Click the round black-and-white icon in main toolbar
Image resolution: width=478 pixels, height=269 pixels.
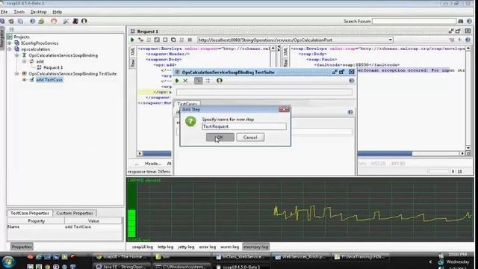pos(84,21)
